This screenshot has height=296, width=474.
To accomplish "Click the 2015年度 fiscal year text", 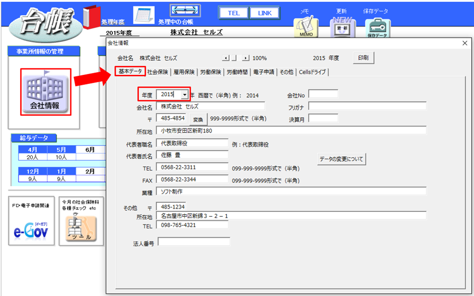I will tap(119, 33).
